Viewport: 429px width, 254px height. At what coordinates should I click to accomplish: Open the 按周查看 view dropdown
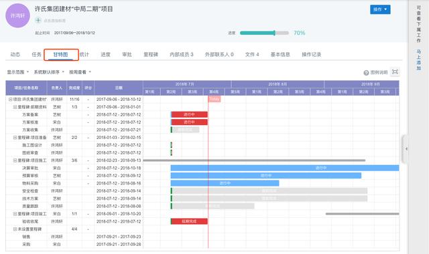point(80,72)
